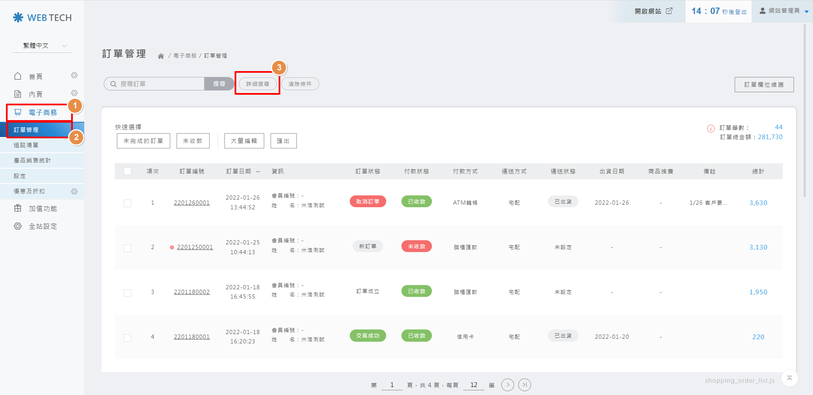813x395 pixels.
Task: Sort by 訂單日期 column header
Action: click(x=239, y=171)
